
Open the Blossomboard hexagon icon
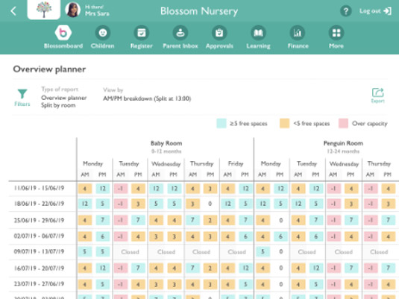click(63, 33)
